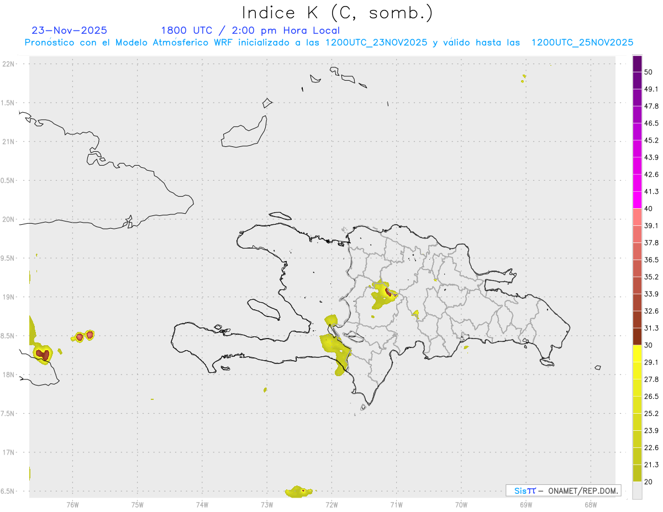663x512 pixels.
Task: Click the latitude label "19N"
Action: coord(9,297)
